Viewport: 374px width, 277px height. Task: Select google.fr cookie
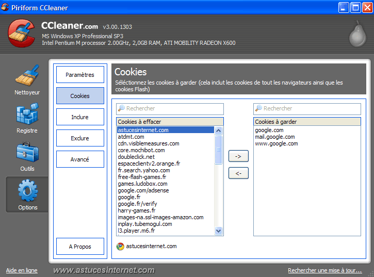166,197
